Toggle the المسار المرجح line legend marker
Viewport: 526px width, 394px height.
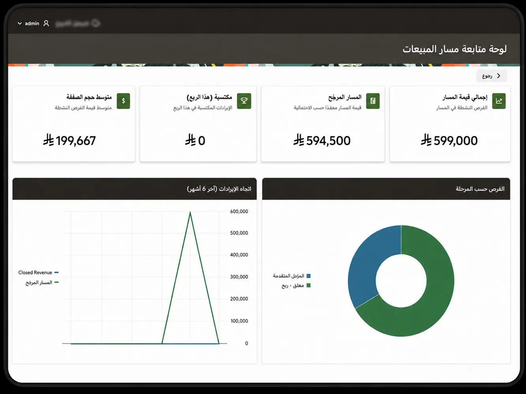56,282
